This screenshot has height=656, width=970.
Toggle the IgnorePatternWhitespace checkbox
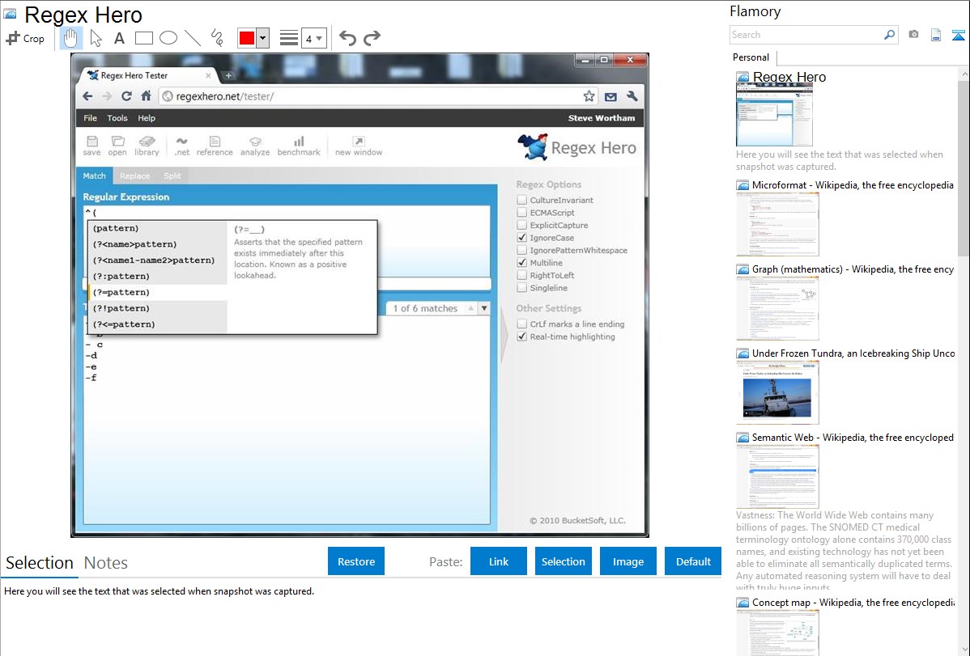(522, 250)
